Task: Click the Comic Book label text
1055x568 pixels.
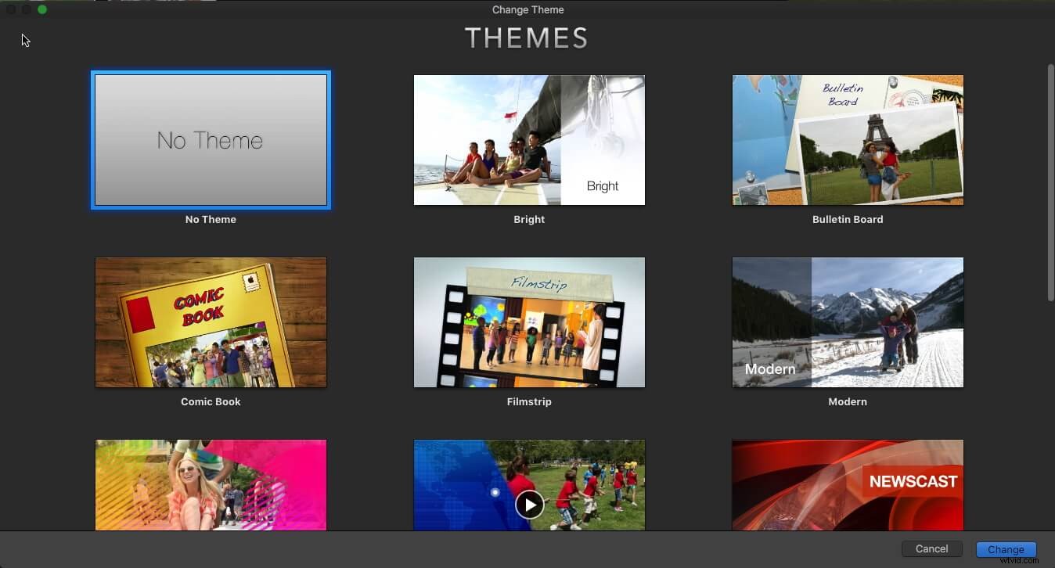Action: tap(210, 401)
